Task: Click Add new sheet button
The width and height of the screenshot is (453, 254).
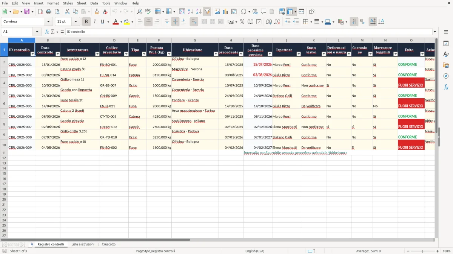Action: tap(32, 244)
